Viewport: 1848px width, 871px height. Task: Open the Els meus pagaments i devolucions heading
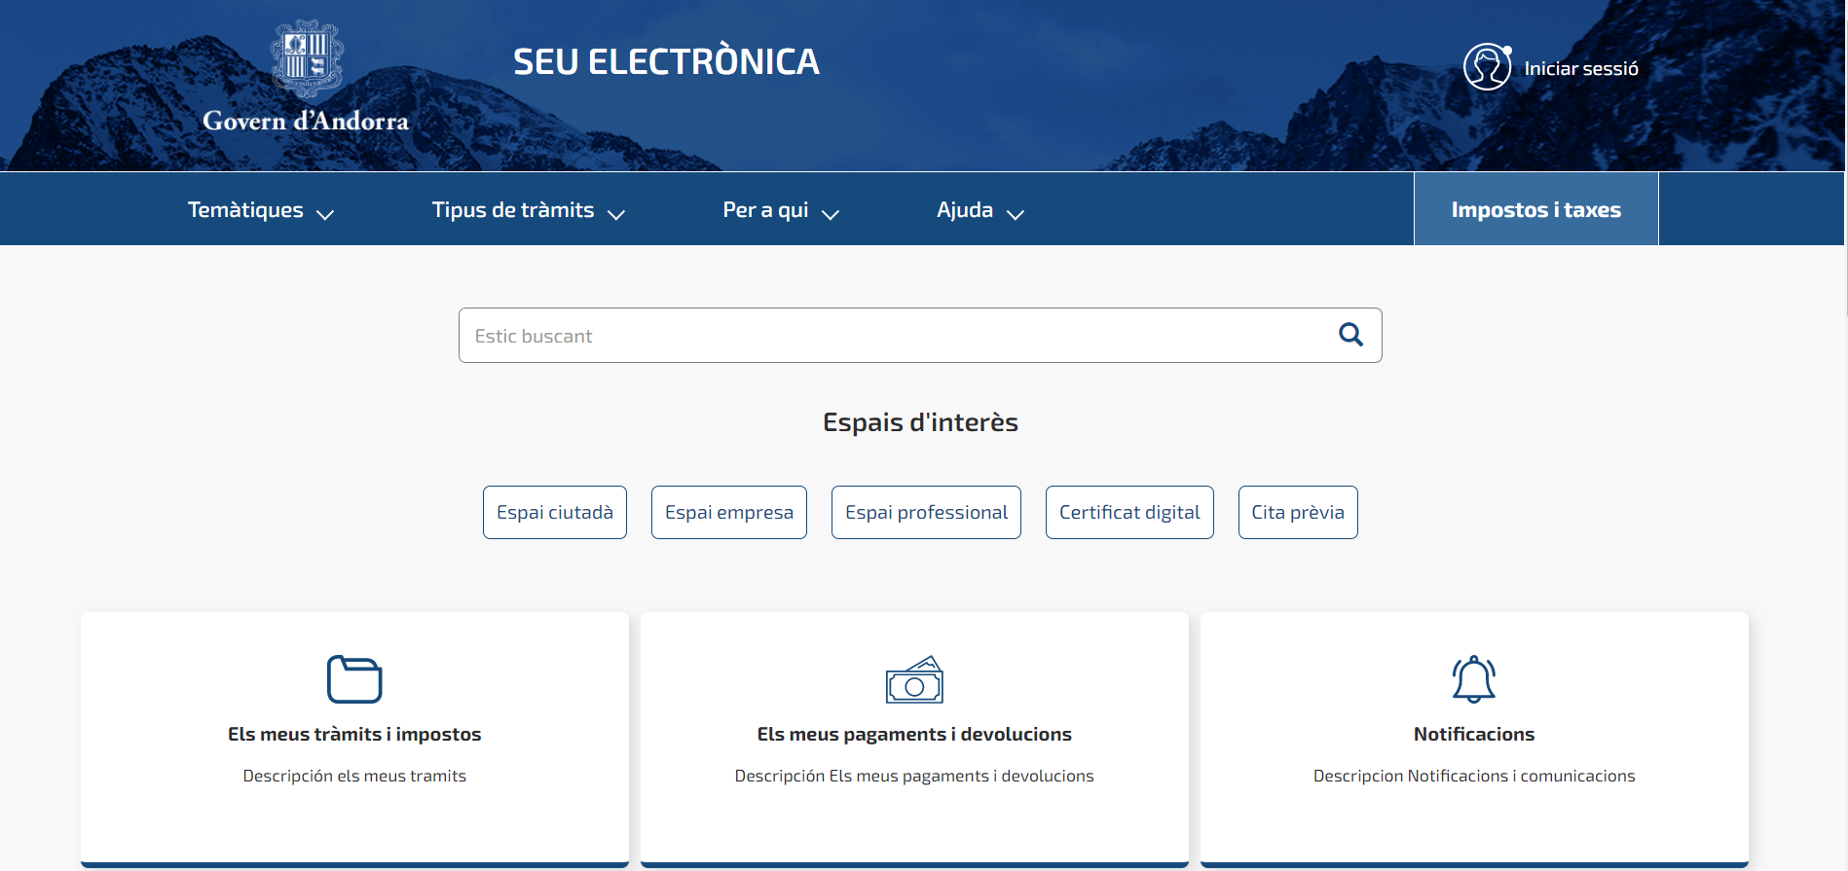914,735
